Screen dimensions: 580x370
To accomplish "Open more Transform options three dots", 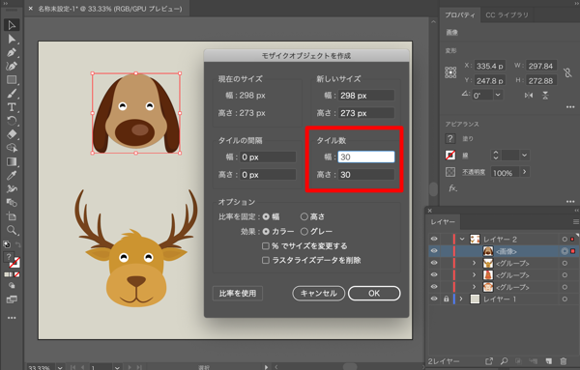I will point(570,107).
